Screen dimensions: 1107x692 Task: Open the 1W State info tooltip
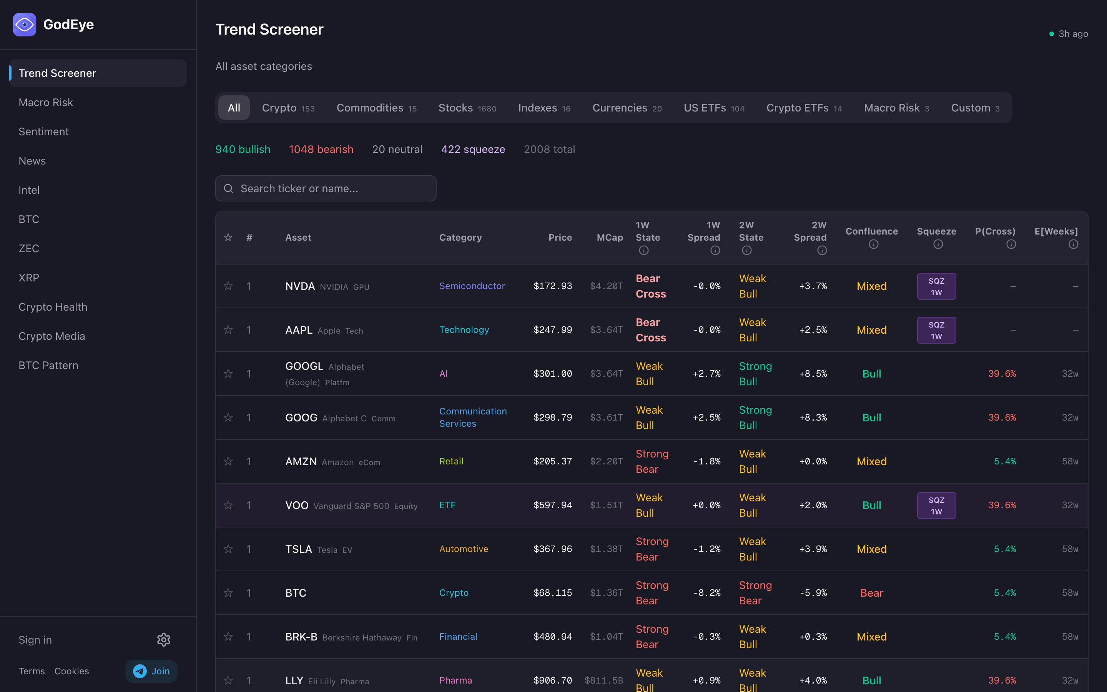point(643,250)
